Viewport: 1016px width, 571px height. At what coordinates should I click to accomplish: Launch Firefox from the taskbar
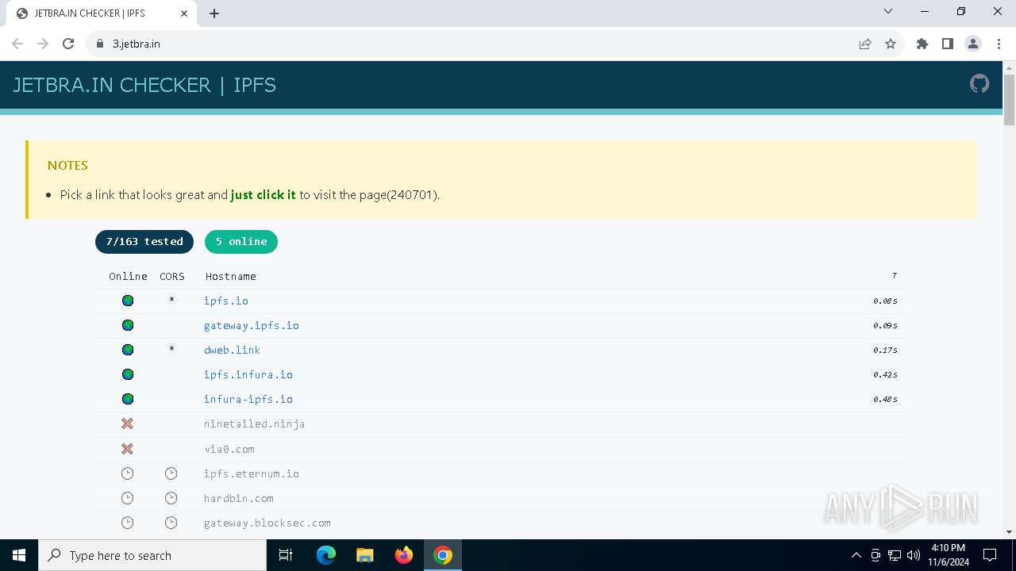pyautogui.click(x=404, y=555)
